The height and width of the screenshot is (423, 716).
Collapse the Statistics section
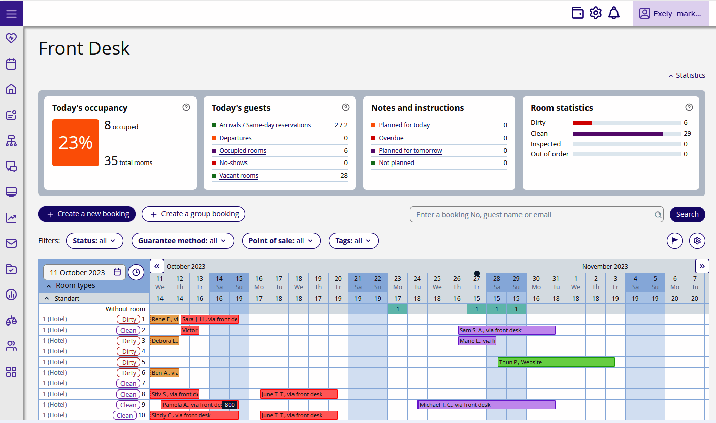686,75
